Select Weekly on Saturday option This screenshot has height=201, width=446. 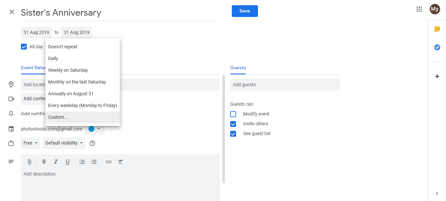[x=83, y=70]
